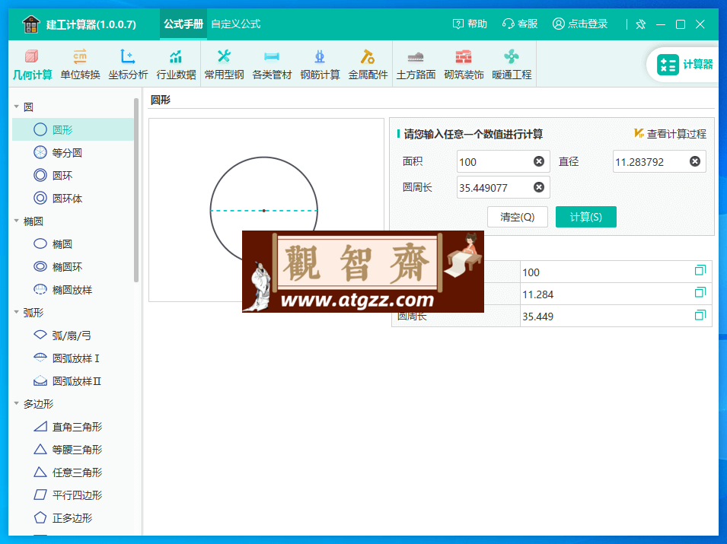Select 椭圆放样 shape item

click(73, 290)
